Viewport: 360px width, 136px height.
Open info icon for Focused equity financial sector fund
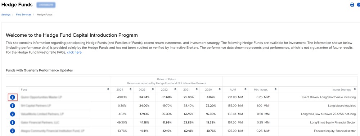[13, 131]
